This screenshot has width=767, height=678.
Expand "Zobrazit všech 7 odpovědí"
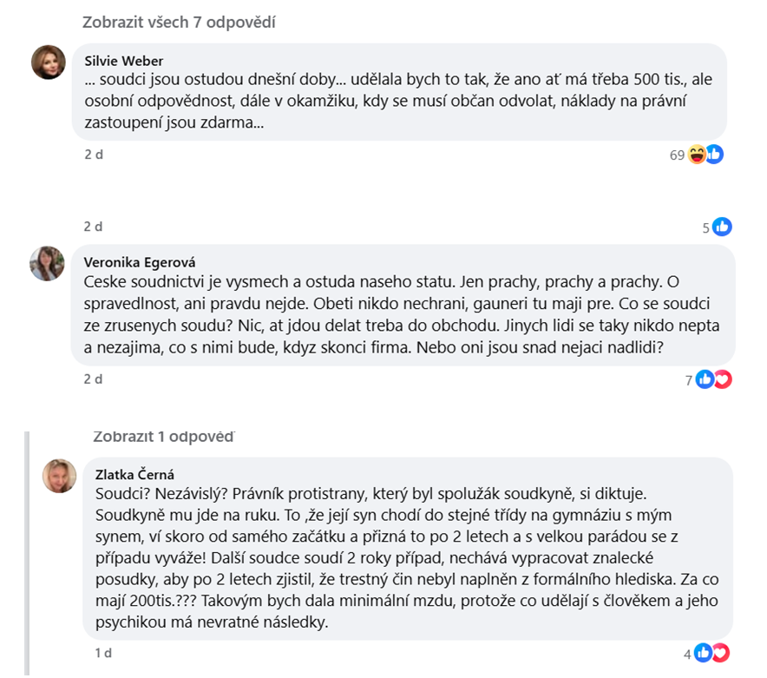coord(179,23)
